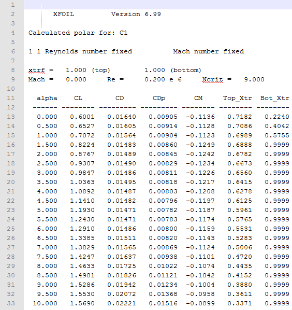Click the 'Version 6.99' text

(x=136, y=14)
